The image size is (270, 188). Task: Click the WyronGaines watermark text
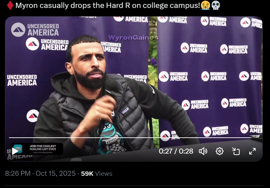[x=133, y=37]
